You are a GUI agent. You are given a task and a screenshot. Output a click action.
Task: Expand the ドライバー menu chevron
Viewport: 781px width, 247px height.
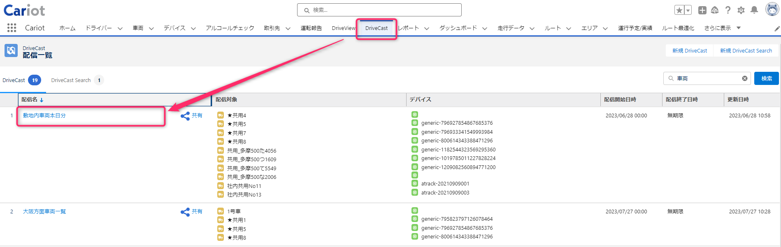pyautogui.click(x=120, y=28)
